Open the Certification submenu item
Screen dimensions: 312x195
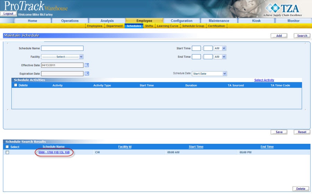click(216, 26)
